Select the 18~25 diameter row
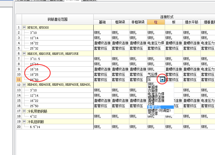215x155 pixels. (x=34, y=75)
